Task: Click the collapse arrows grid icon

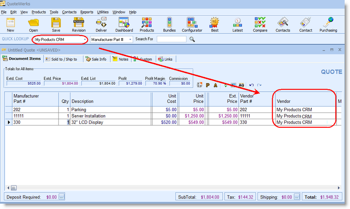Action: point(199,85)
